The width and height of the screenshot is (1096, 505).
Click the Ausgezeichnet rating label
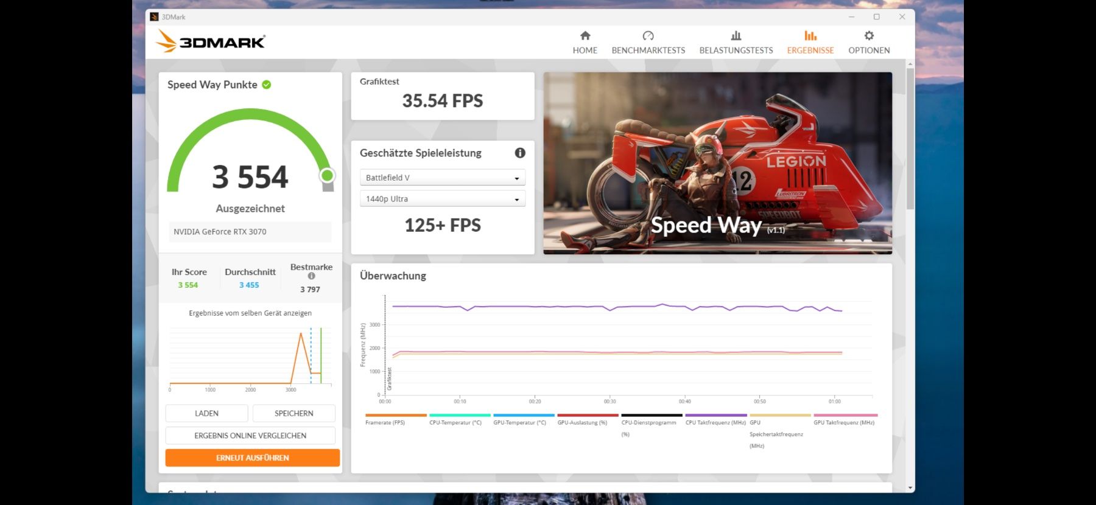tap(250, 209)
